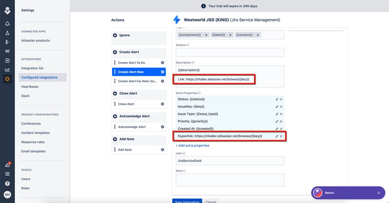Open Users page under People

[26, 179]
